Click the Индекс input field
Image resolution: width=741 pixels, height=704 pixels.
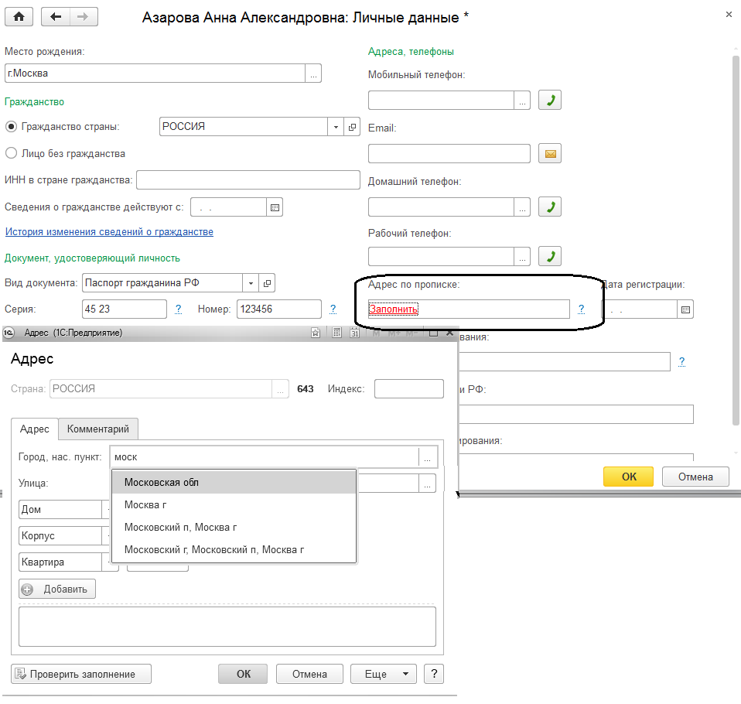click(408, 388)
